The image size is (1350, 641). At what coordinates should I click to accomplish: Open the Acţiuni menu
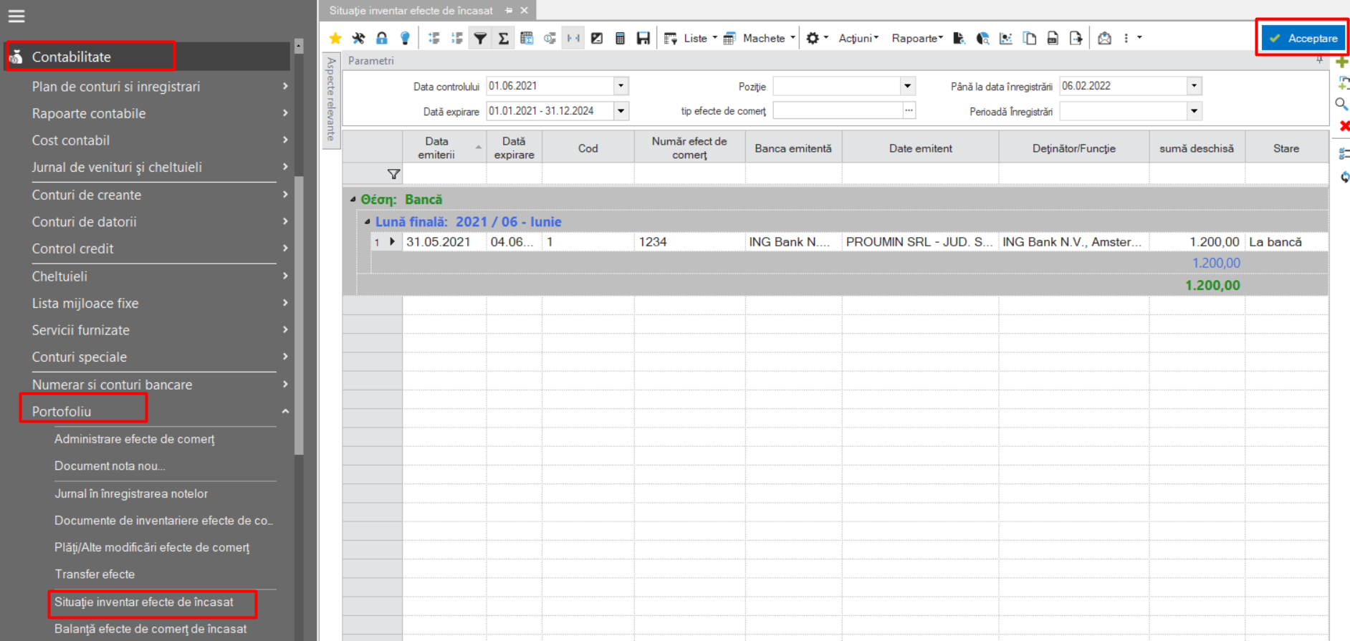coord(858,39)
